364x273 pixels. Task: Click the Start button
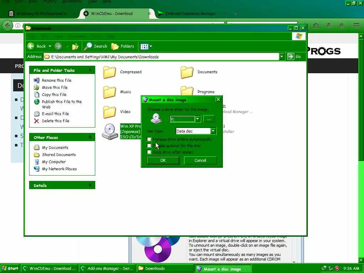(x=10, y=268)
